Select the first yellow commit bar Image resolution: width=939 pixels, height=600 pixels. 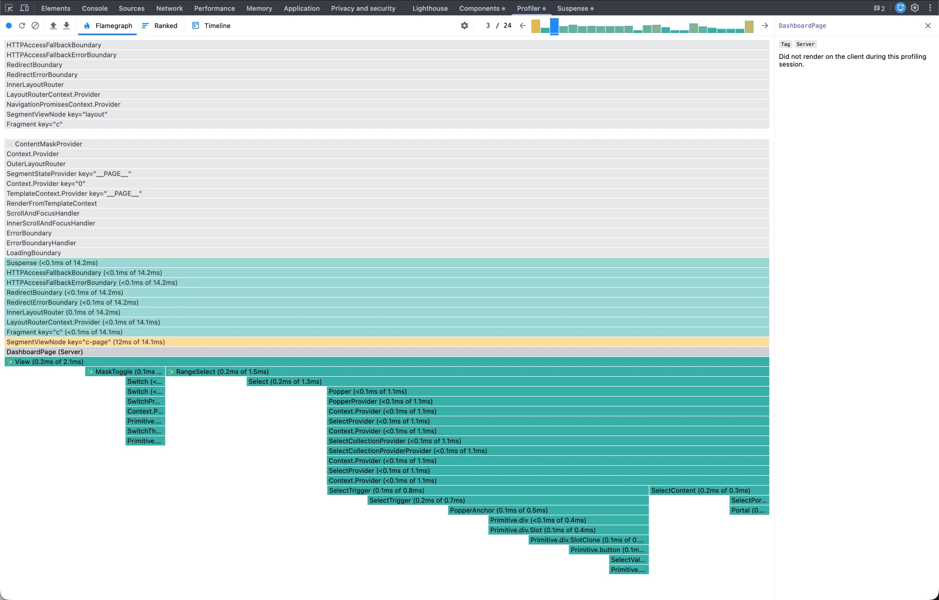click(535, 26)
